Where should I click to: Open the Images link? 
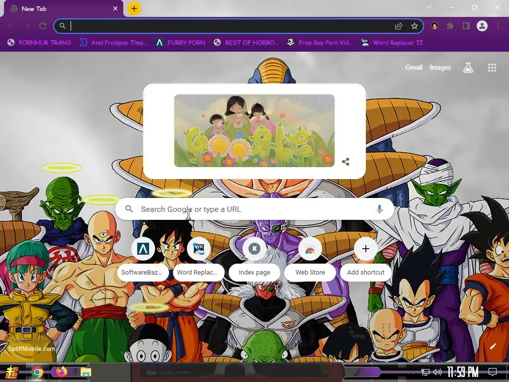pos(440,67)
